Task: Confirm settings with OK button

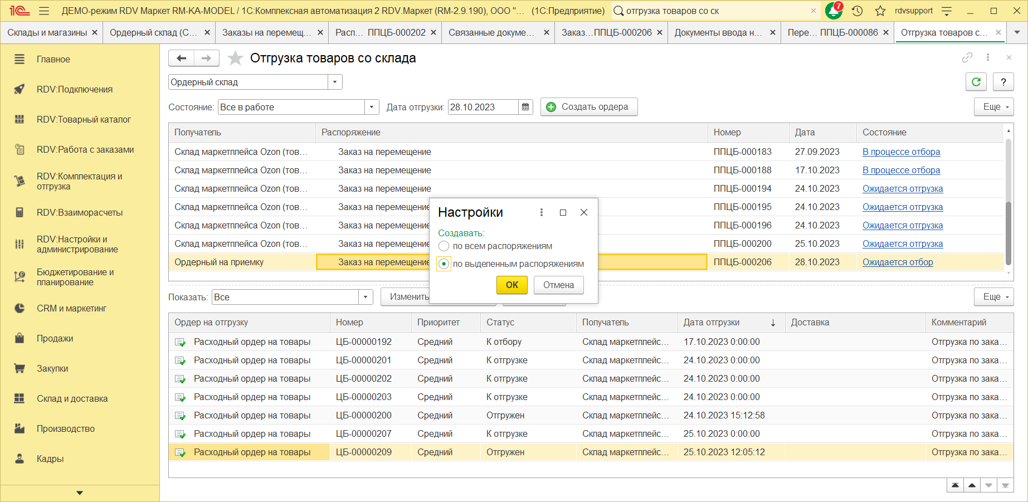Action: tap(511, 285)
